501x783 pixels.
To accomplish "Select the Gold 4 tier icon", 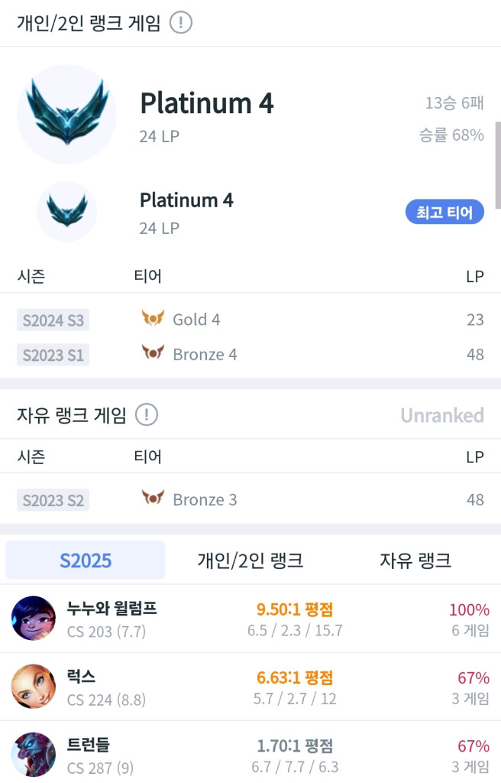I will 154,319.
